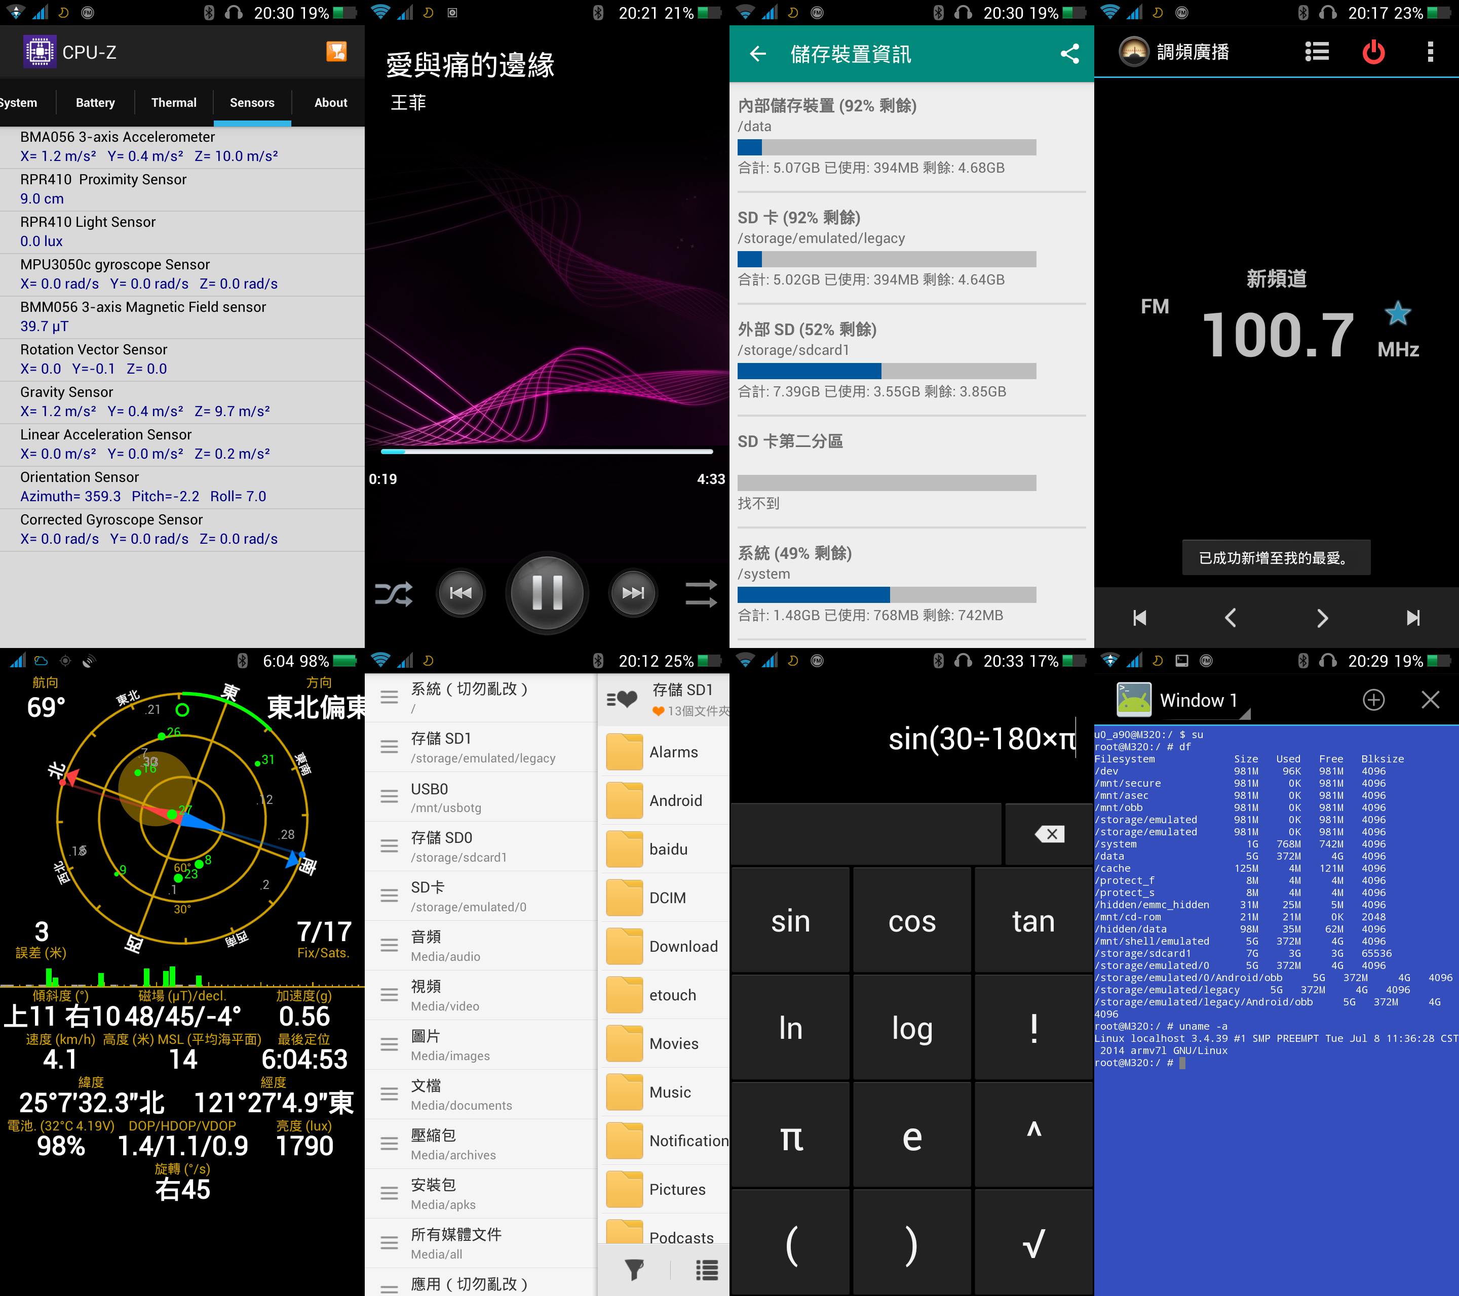Skip to the next music track

pos(633,593)
